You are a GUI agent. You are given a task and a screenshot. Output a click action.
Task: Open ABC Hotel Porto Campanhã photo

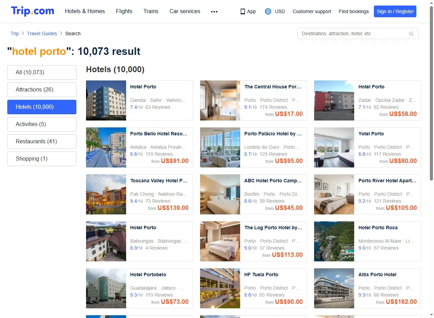220,194
